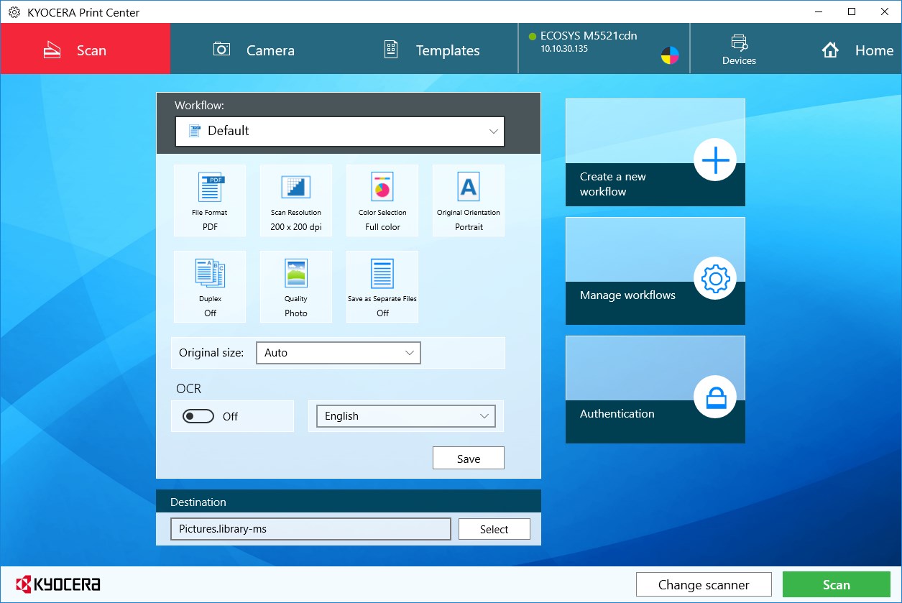The width and height of the screenshot is (902, 603).
Task: Close the KYOCERA Print Center window
Action: click(x=885, y=11)
